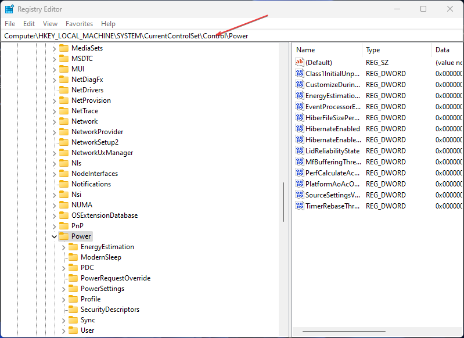This screenshot has height=338, width=464.
Task: Select the NodeInterfaces folder icon
Action: coord(64,174)
